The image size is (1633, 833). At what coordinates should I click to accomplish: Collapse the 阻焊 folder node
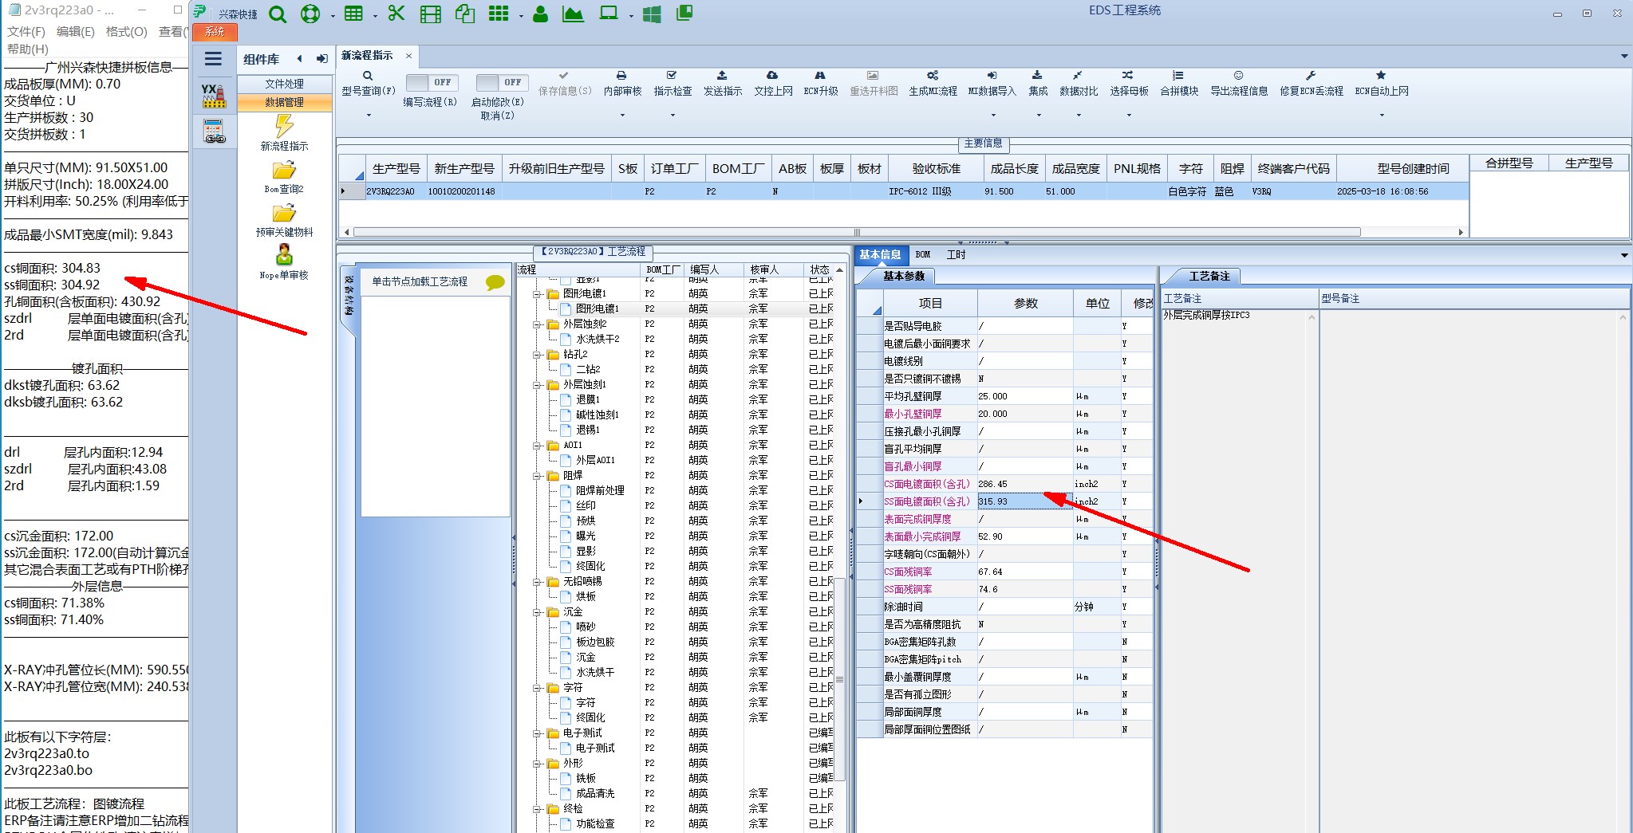pyautogui.click(x=538, y=476)
